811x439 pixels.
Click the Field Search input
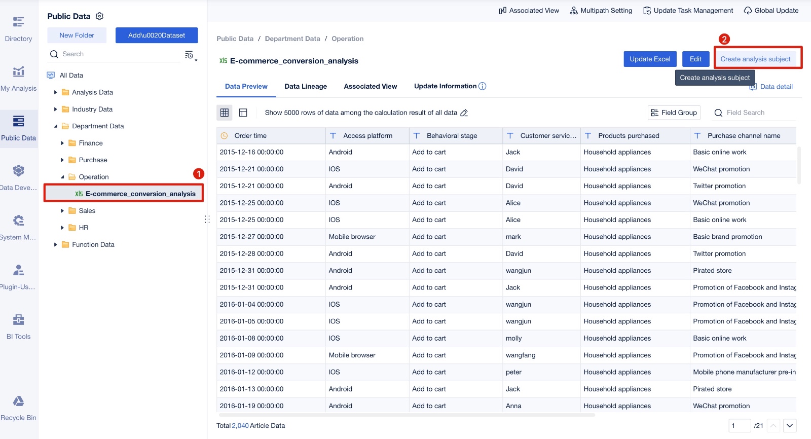coord(760,113)
